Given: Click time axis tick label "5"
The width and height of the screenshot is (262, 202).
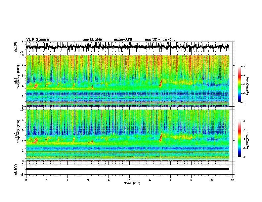Looking at the screenshot, I should click(x=129, y=180).
